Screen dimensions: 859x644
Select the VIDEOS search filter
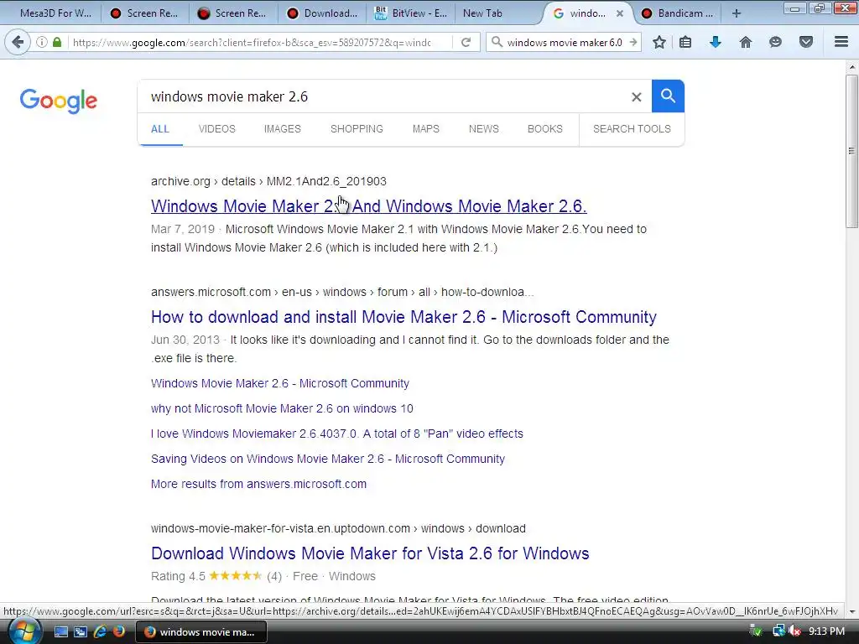click(217, 129)
